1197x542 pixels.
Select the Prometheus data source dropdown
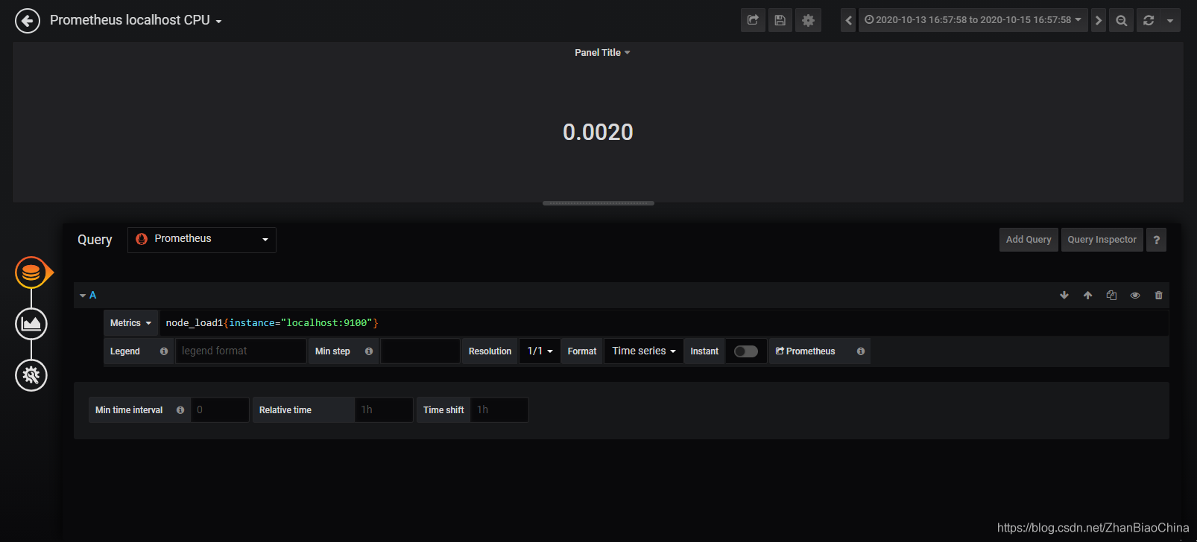pyautogui.click(x=202, y=240)
